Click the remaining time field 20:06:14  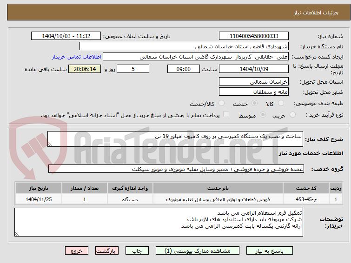point(85,69)
